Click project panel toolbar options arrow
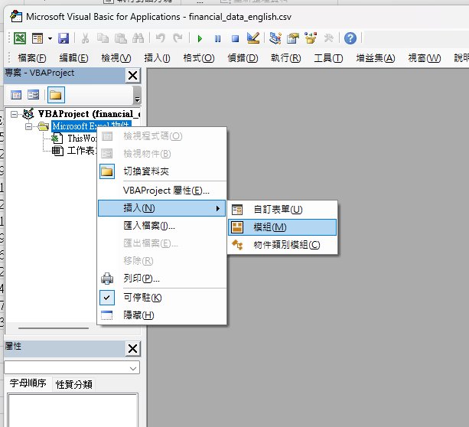The width and height of the screenshot is (469, 427). (x=137, y=95)
